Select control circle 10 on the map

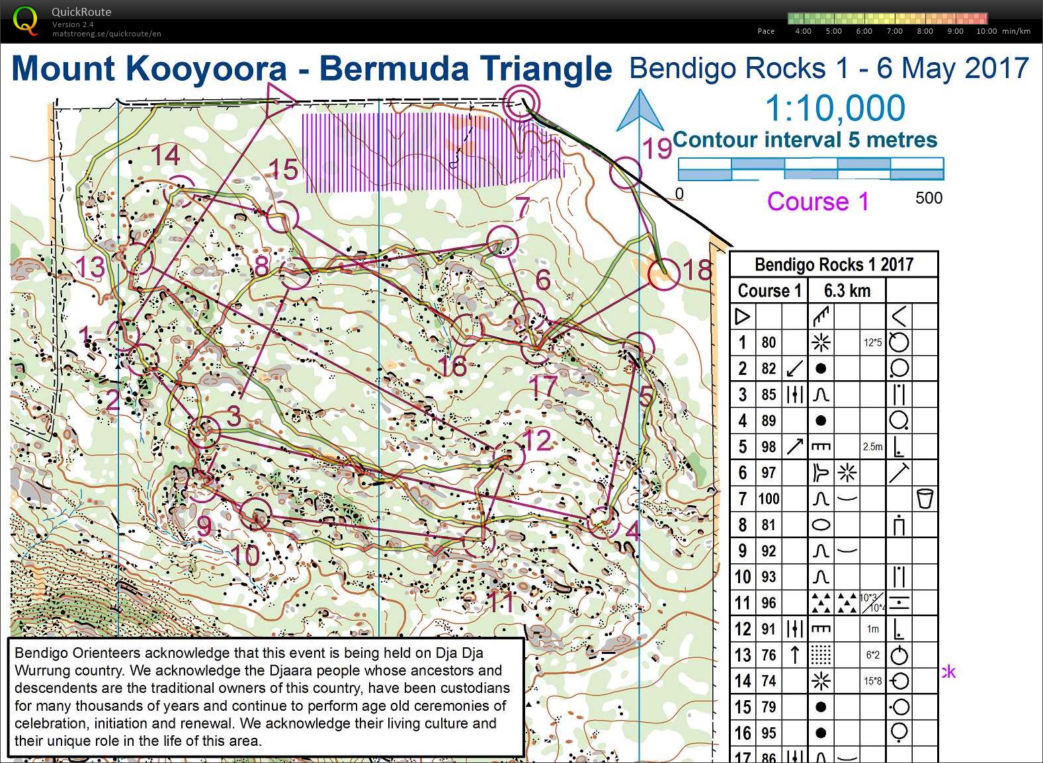coord(255,514)
